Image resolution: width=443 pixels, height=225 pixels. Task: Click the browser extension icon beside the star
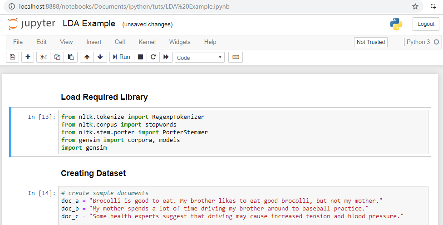point(433,6)
